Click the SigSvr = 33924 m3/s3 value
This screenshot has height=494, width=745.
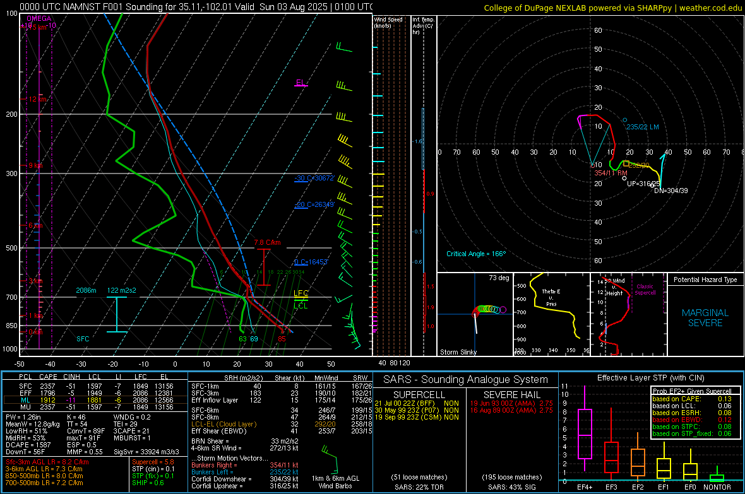[x=146, y=452]
